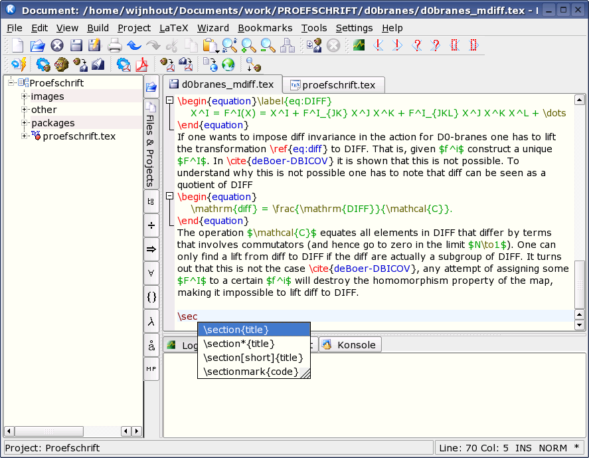589x458 pixels.
Task: Run PStoPDF conversion icon
Action: 185,64
